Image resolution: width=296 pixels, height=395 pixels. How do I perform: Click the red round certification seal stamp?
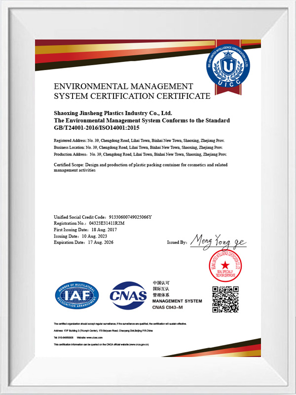225,266
